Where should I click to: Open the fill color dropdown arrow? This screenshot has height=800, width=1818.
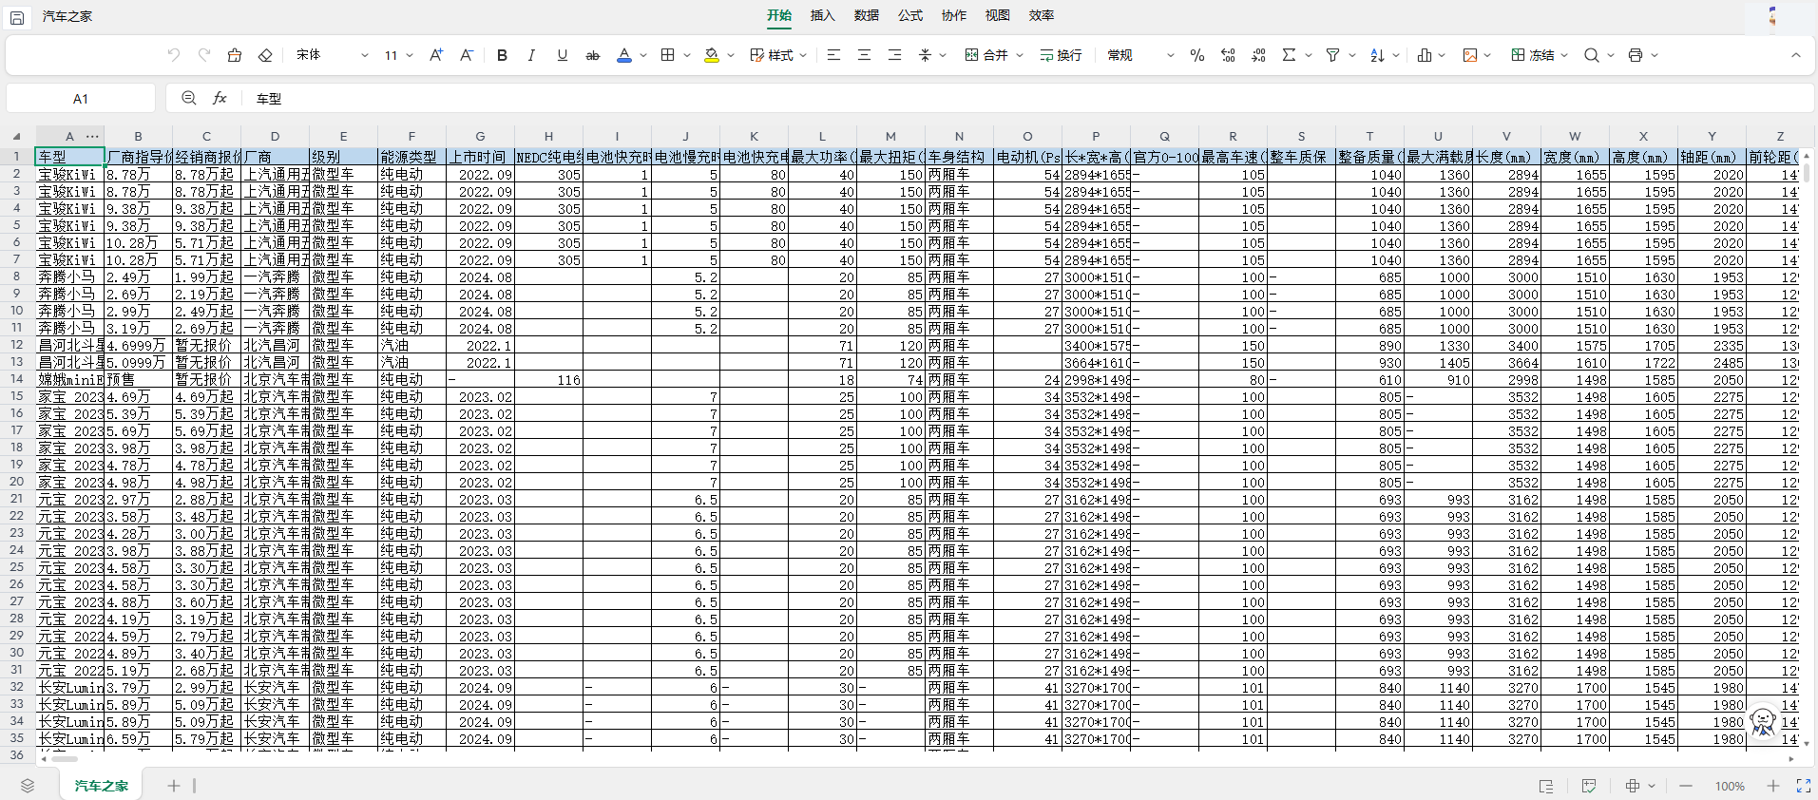coord(731,55)
